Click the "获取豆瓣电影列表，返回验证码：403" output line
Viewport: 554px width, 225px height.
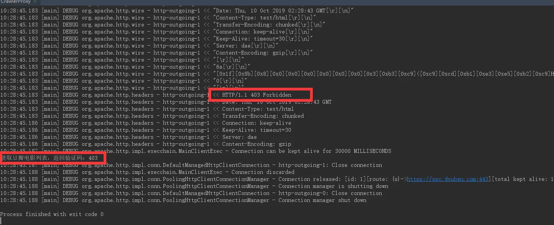point(49,158)
